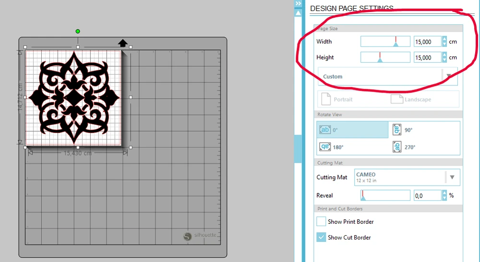The image size is (480, 262).
Task: Select the 90° rotate view icon
Action: [397, 129]
